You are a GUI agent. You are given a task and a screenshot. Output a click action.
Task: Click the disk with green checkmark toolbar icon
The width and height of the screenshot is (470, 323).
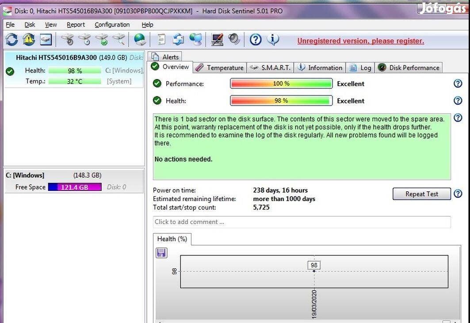102,40
